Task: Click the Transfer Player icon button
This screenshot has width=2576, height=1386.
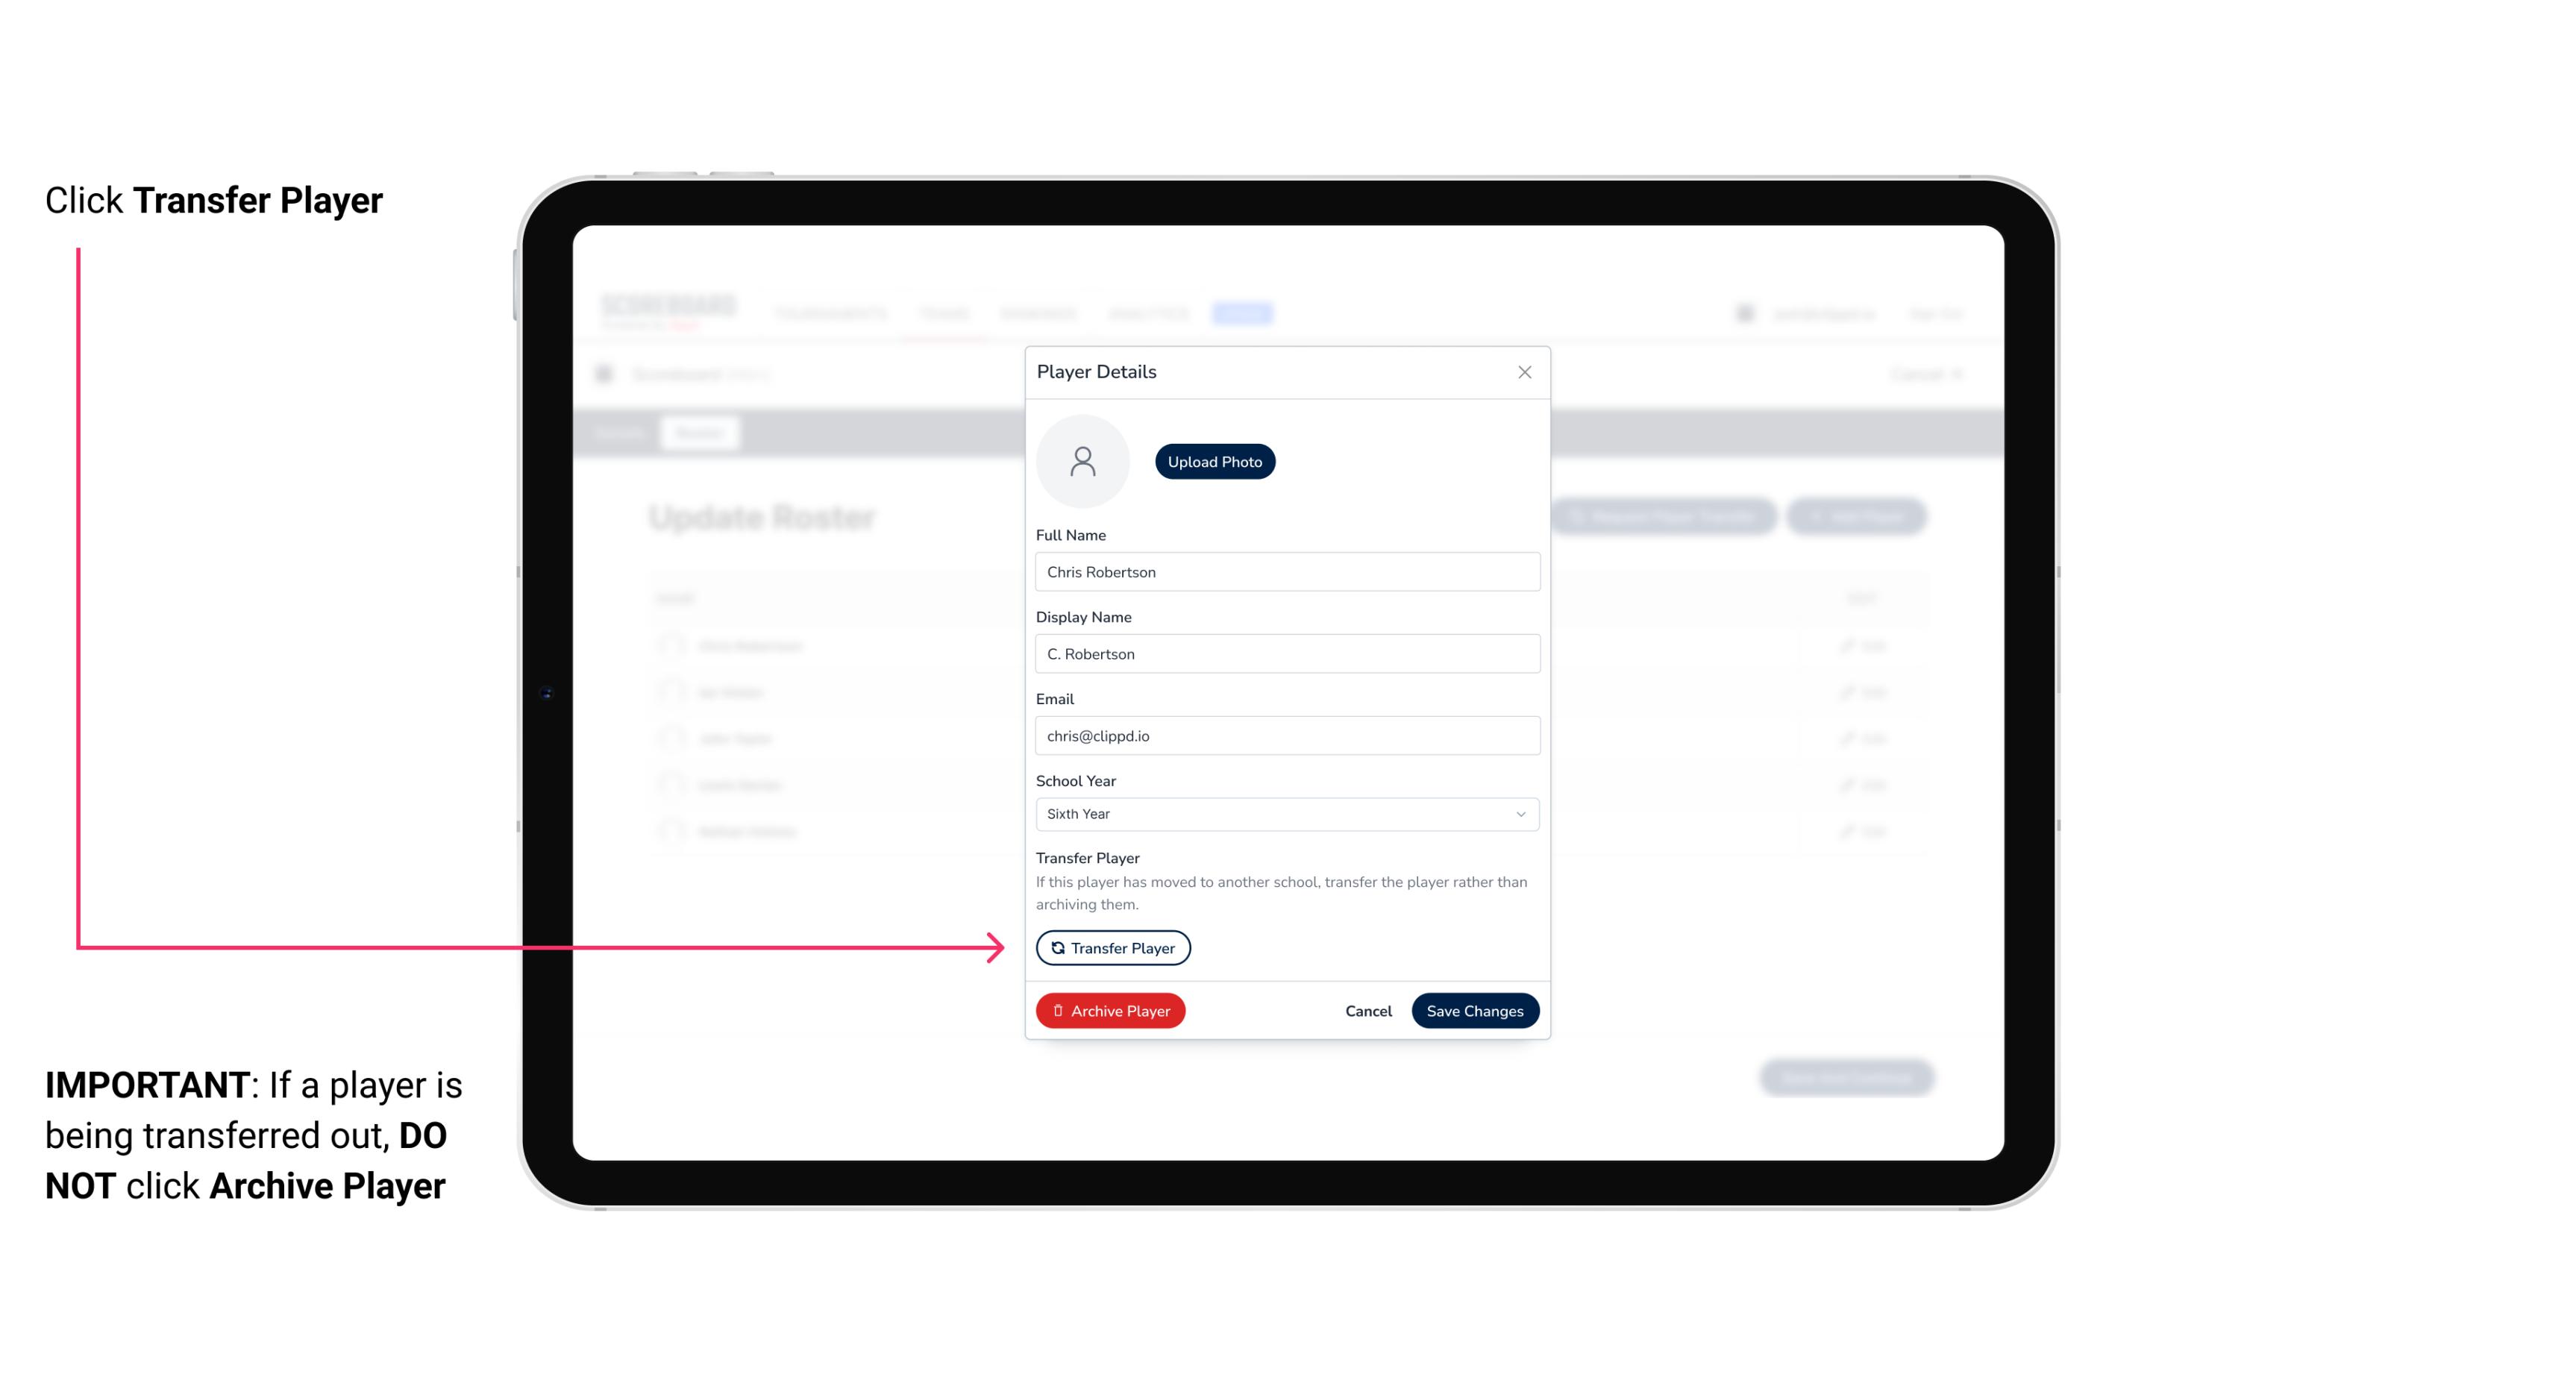Action: click(x=1112, y=947)
